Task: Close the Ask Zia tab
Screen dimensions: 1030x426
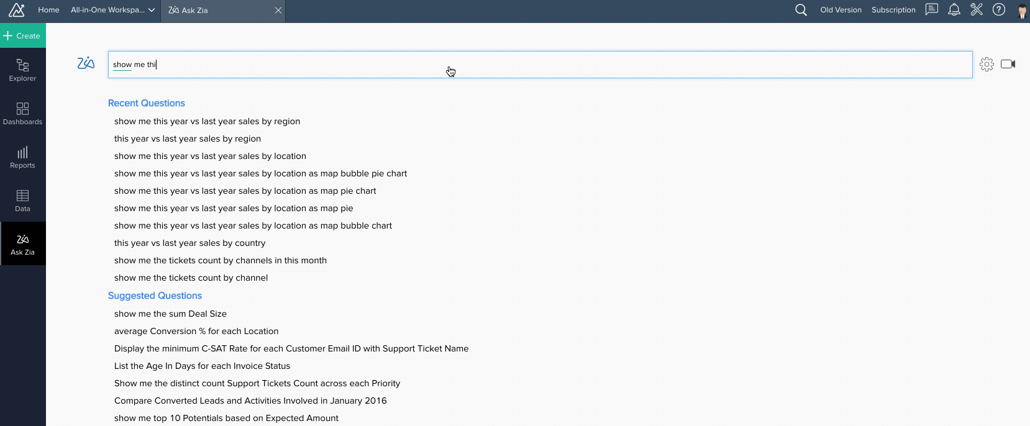Action: (278, 10)
